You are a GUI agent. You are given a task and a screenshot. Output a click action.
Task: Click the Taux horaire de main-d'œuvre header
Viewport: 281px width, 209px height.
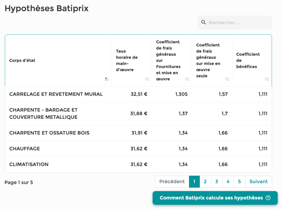point(132,60)
